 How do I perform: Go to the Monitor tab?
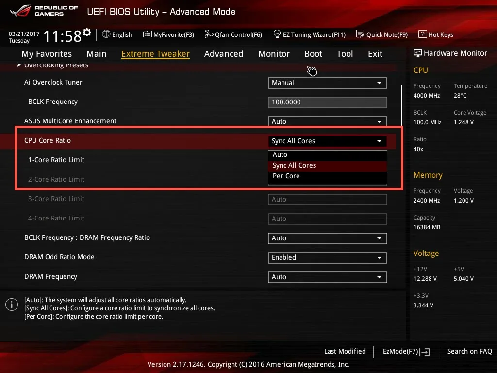click(274, 54)
